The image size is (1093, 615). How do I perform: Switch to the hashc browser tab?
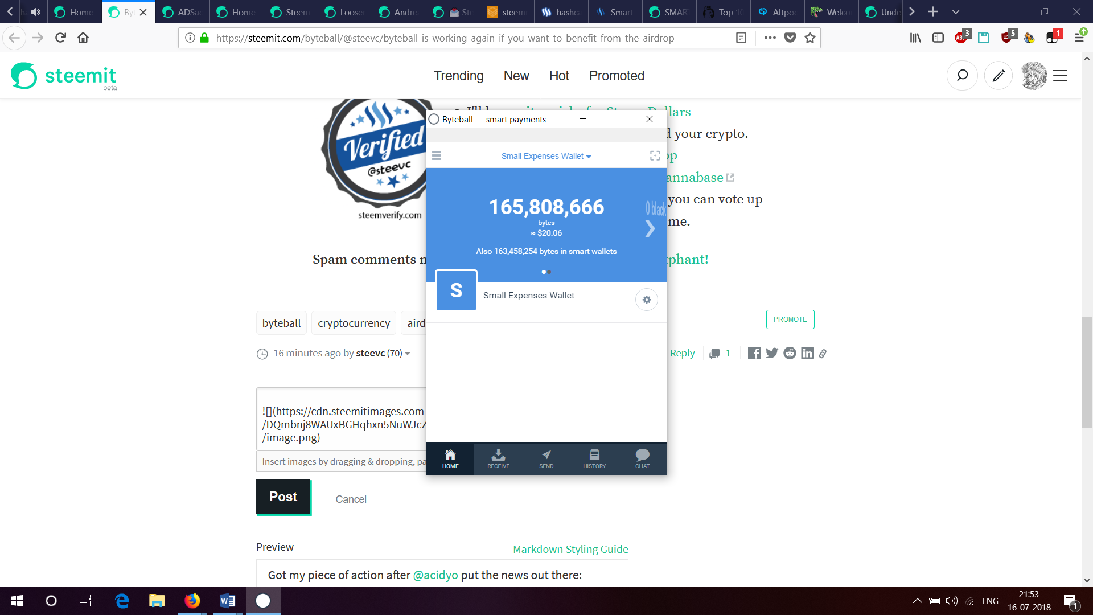pos(561,12)
